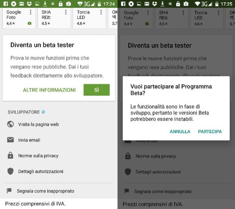Tap dialog title Vuoi partecipare al Programma Beta?

[171, 90]
